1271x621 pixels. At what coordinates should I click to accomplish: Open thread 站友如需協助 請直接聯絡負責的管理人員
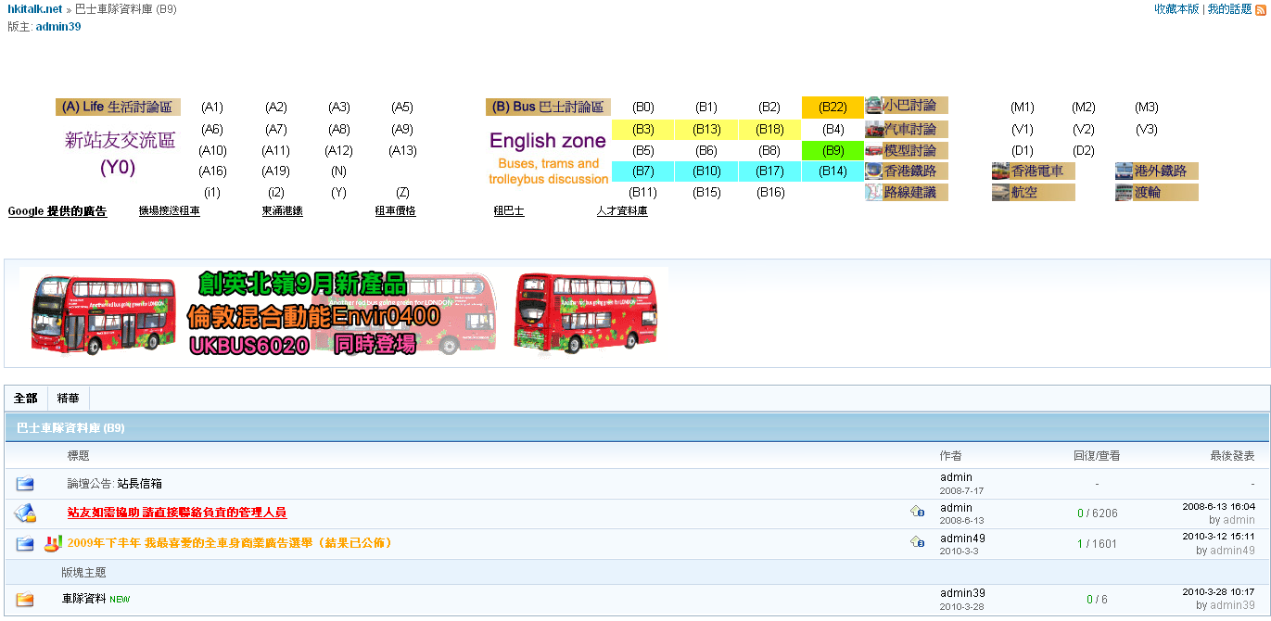tap(177, 513)
